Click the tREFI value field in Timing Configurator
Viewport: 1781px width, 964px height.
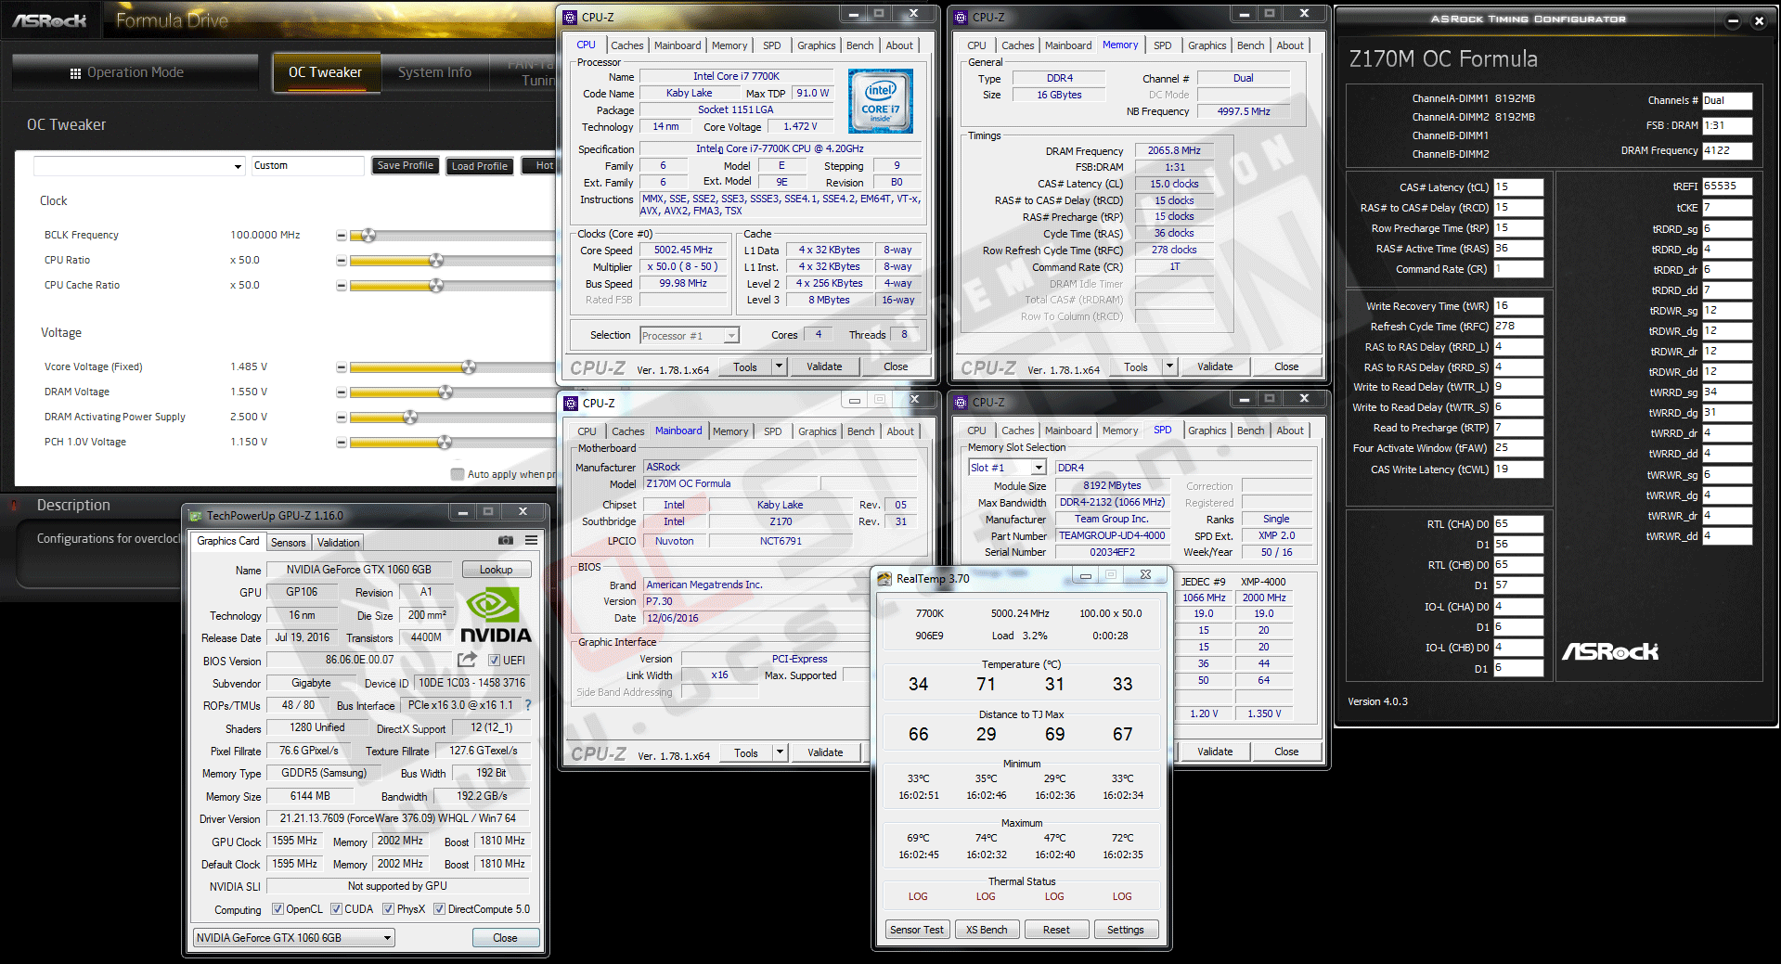(x=1727, y=186)
